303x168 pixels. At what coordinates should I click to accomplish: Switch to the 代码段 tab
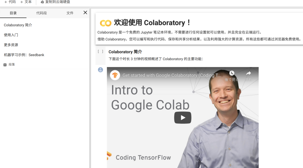[41, 13]
